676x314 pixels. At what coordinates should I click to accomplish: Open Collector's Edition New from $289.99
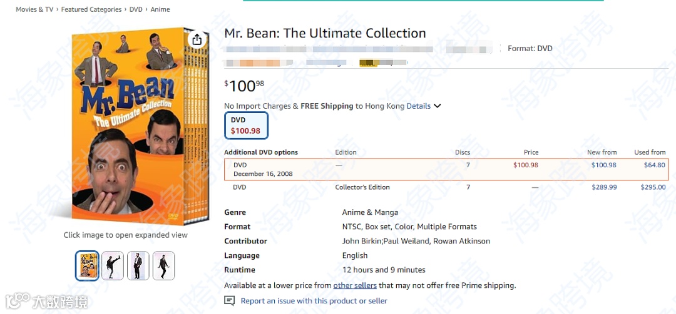tap(603, 187)
